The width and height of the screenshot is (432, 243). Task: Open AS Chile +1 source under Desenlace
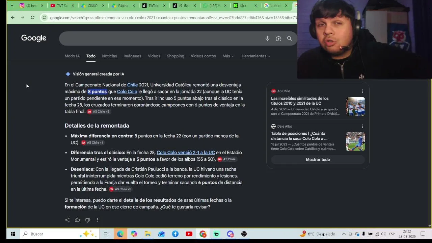click(120, 189)
